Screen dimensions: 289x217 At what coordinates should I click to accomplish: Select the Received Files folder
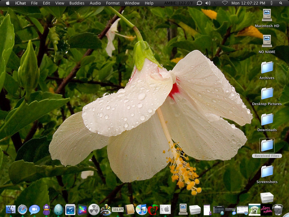pyautogui.click(x=267, y=146)
